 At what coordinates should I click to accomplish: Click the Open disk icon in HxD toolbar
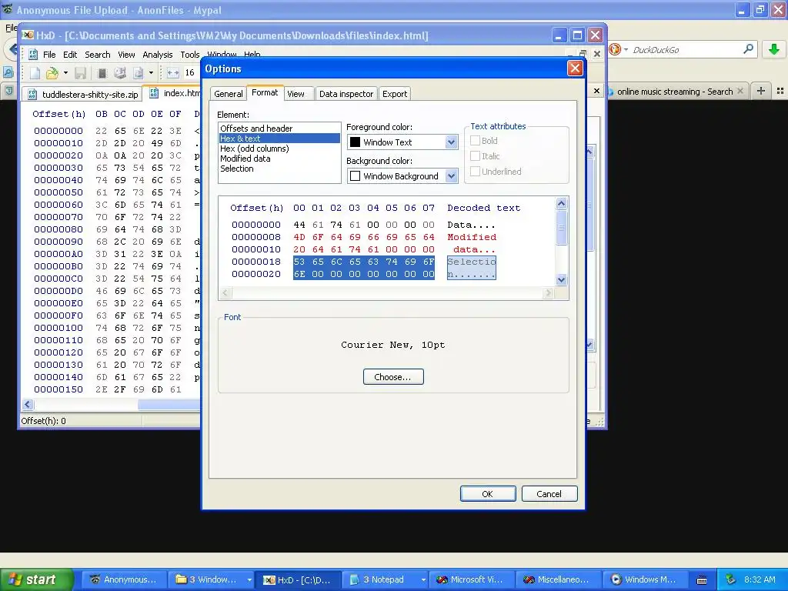[x=119, y=73]
